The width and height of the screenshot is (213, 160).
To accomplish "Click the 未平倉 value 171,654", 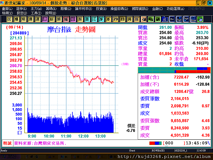I will (201, 59).
